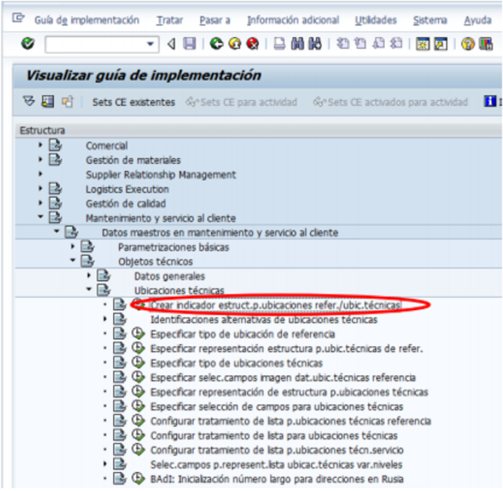The image size is (503, 491).
Task: Click Sets CE para actividad button
Action: pyautogui.click(x=242, y=102)
